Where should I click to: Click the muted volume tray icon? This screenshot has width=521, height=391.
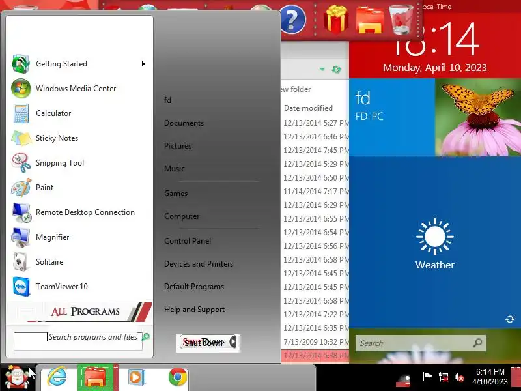[x=459, y=377]
